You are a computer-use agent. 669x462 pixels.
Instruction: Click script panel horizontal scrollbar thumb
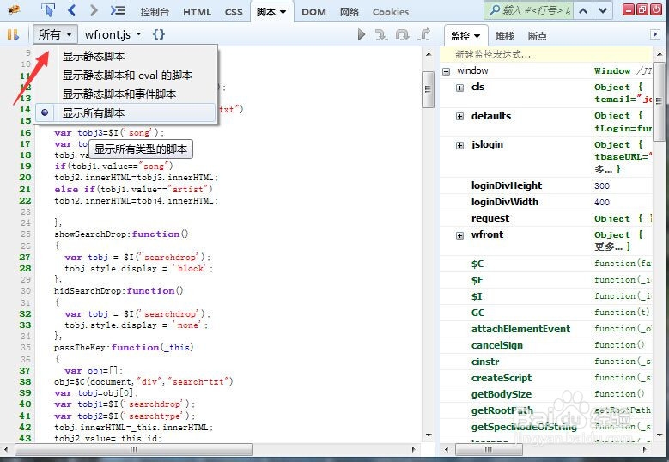(x=134, y=449)
